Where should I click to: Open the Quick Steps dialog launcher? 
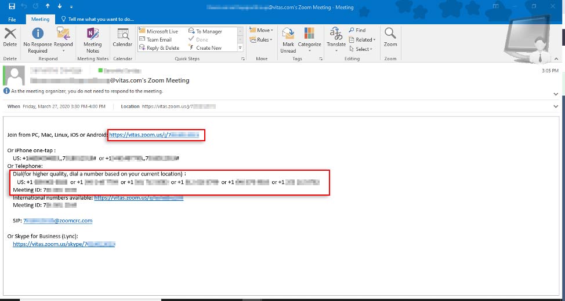coord(243,58)
